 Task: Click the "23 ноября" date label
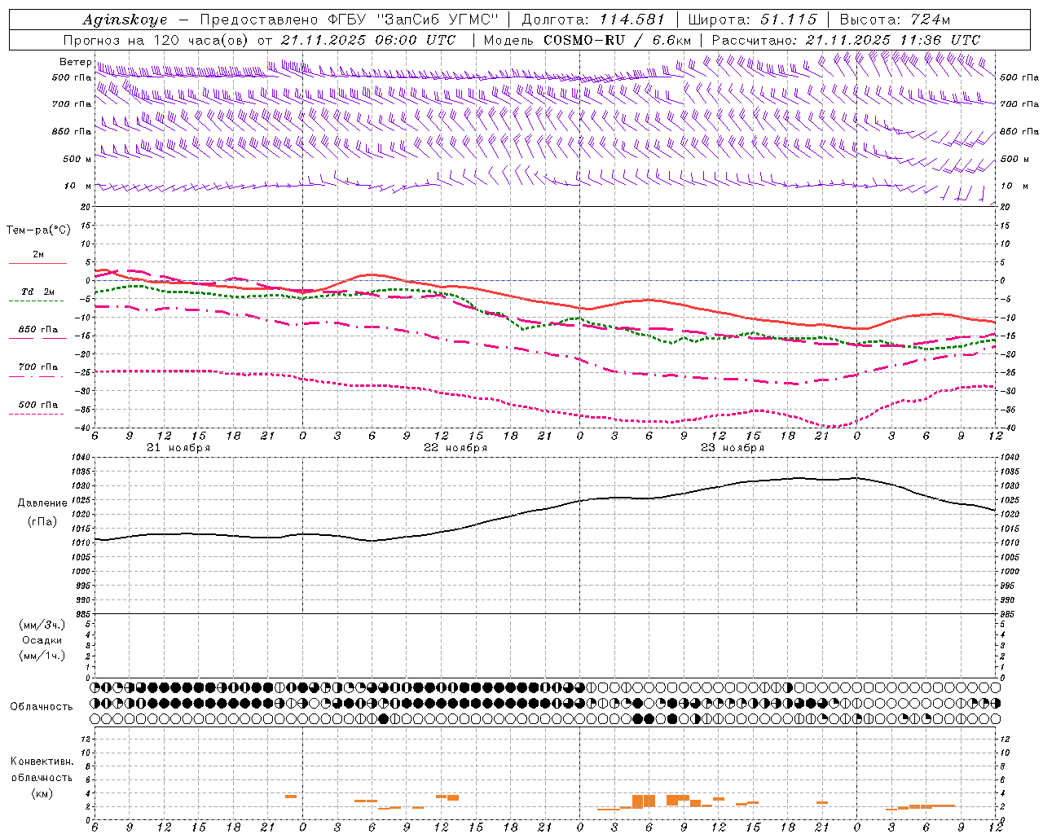[733, 448]
